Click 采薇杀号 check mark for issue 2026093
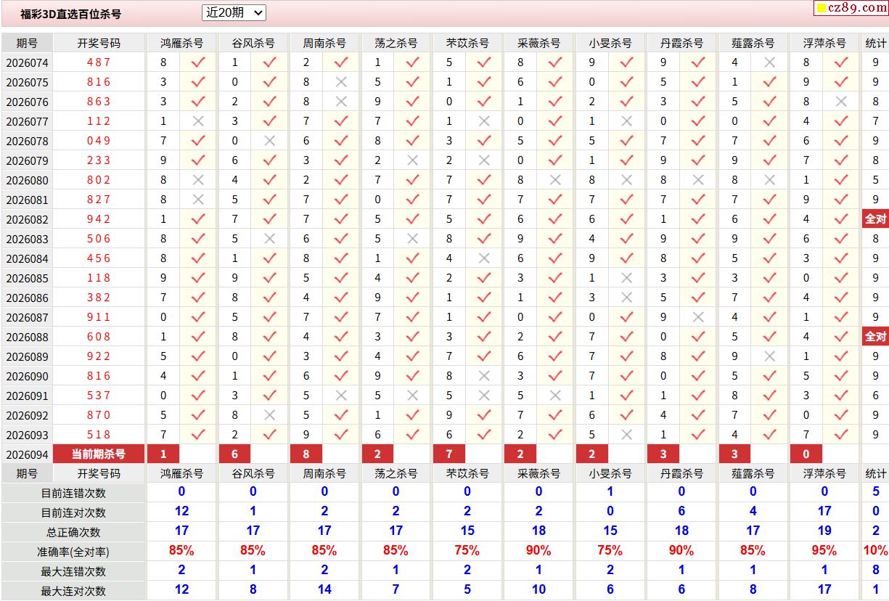 (555, 435)
